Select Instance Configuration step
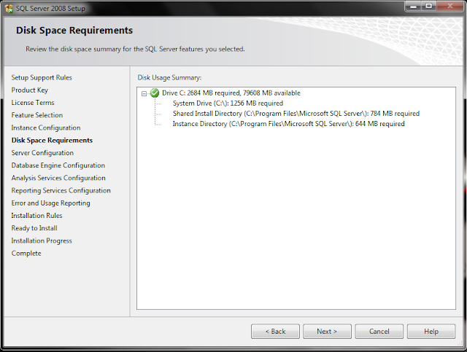467x352 pixels. click(x=46, y=128)
